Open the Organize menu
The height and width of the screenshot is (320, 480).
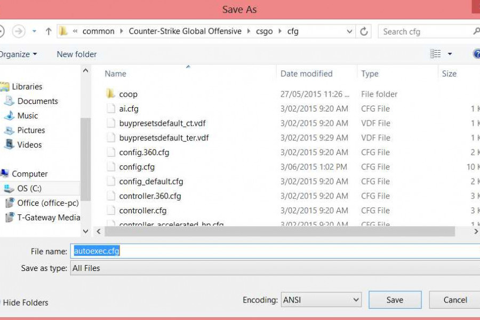(x=19, y=54)
